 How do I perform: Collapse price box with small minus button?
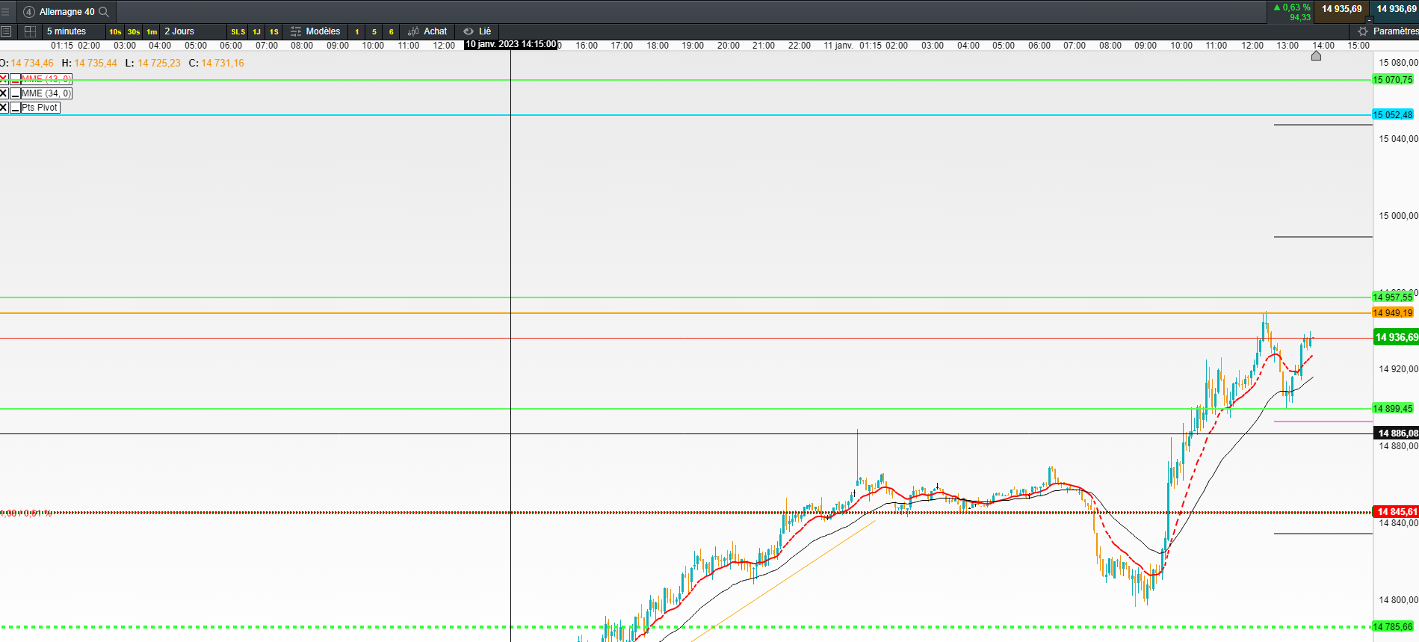(1369, 19)
